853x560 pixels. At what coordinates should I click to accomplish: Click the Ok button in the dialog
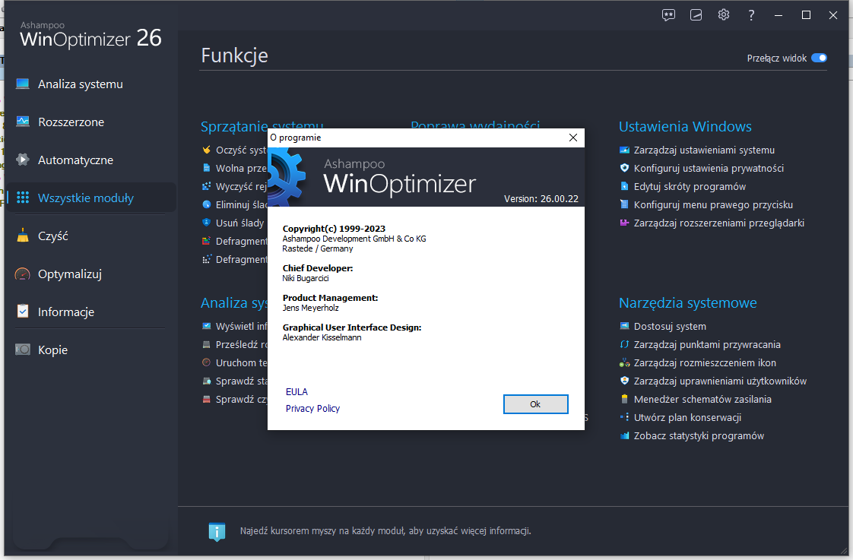(535, 404)
